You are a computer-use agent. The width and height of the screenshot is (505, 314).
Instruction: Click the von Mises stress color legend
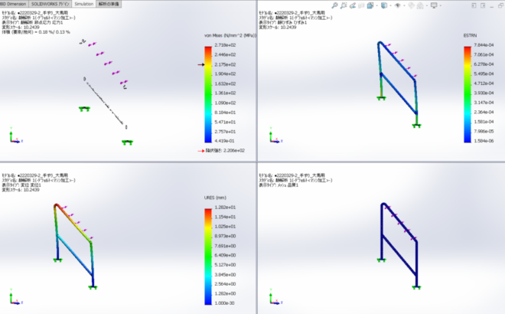click(x=207, y=93)
